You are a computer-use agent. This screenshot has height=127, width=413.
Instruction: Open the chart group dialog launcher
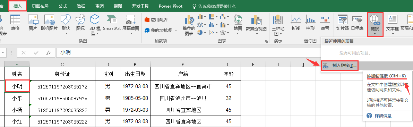(x=266, y=41)
